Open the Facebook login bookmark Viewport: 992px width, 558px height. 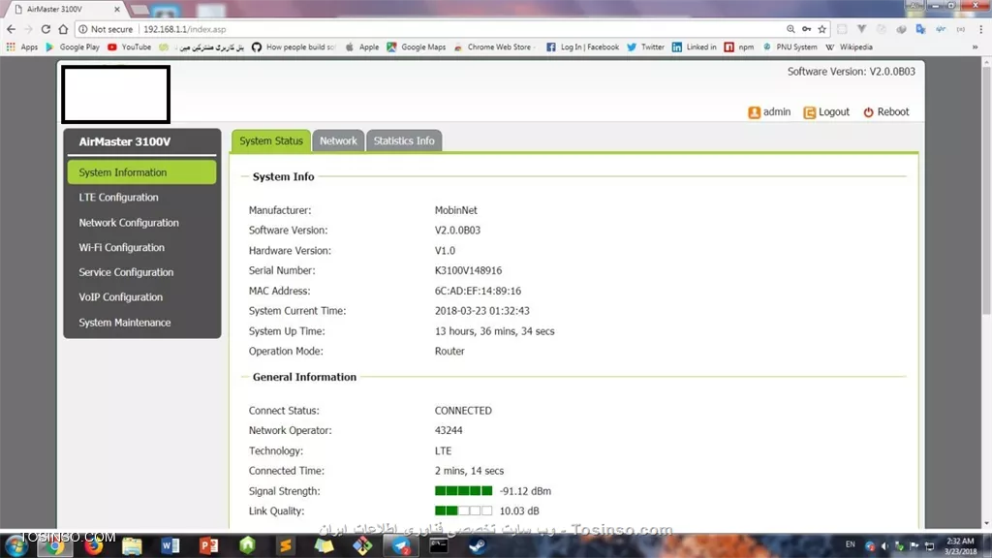pyautogui.click(x=582, y=46)
